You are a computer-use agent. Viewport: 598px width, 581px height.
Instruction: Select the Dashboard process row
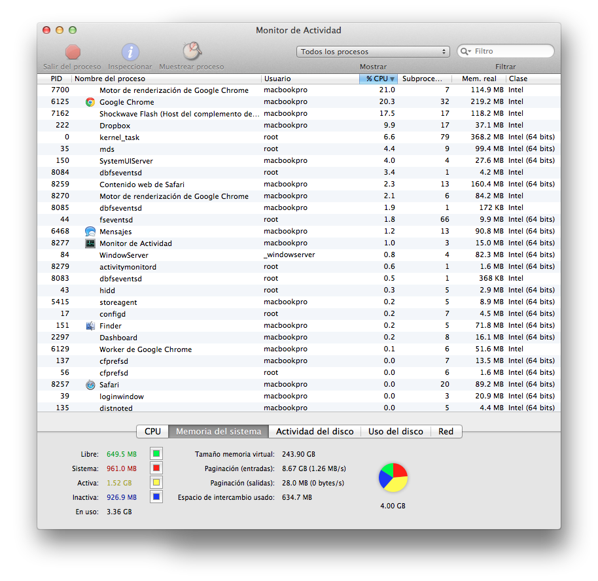(x=299, y=338)
